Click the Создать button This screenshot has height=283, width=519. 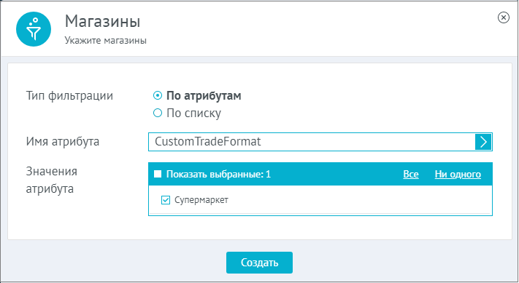click(x=259, y=263)
